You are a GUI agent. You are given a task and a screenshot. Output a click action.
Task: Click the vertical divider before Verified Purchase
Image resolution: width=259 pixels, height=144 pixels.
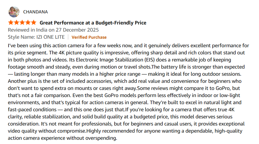pyautogui.click(x=68, y=37)
